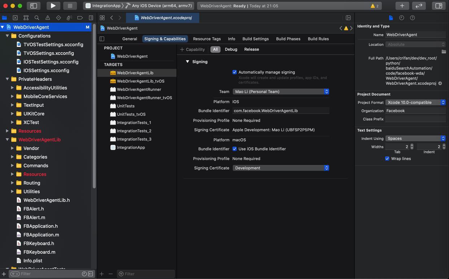Open the Test navigator diamond icon

[58, 18]
